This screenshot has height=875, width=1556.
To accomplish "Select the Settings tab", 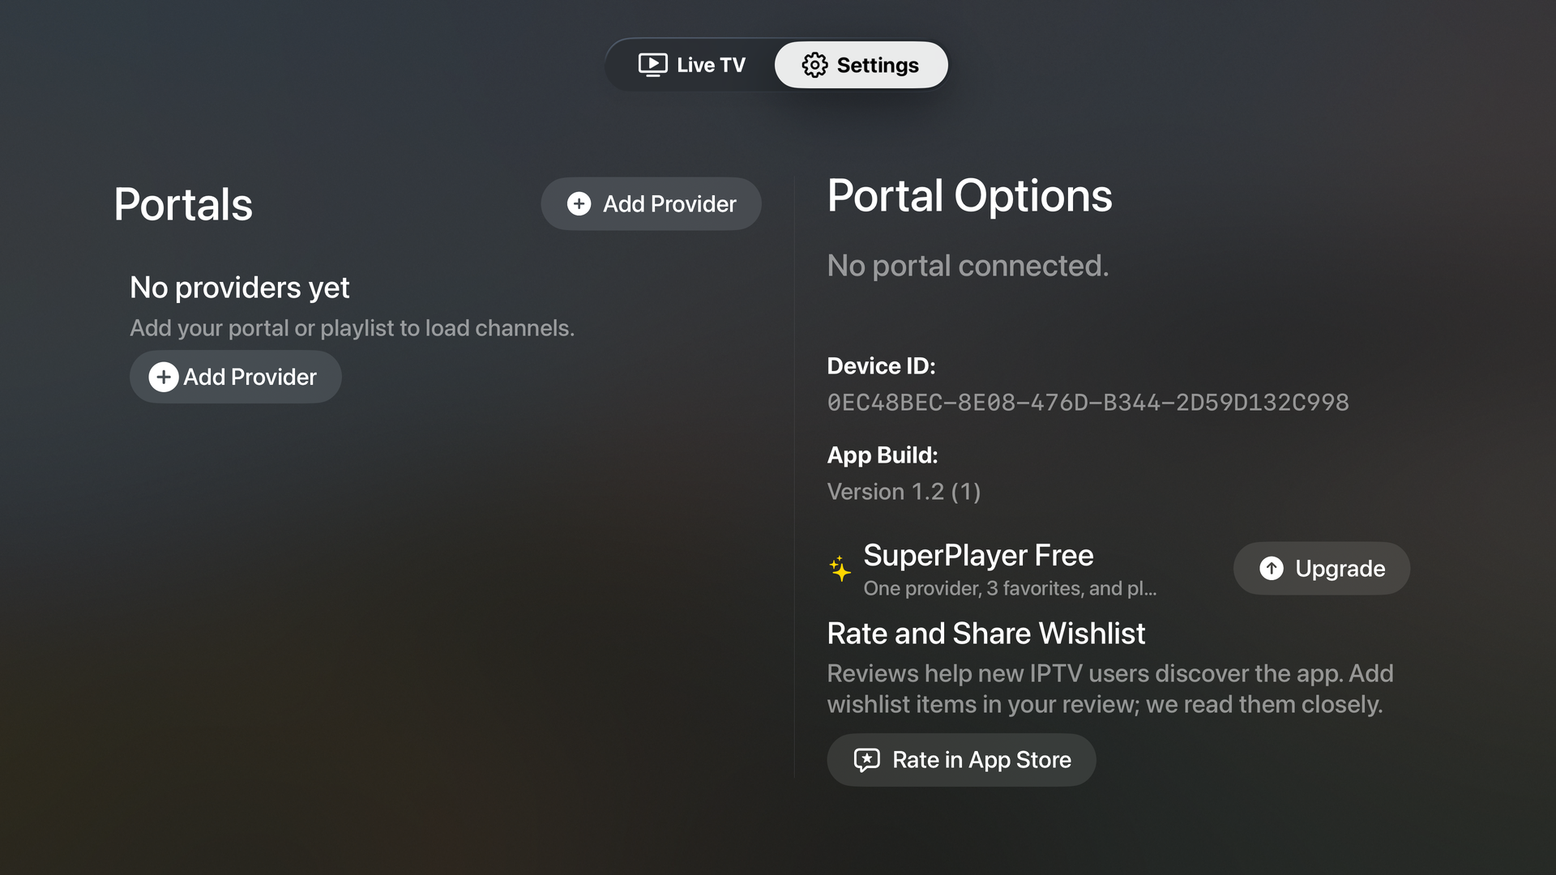I will tap(861, 65).
